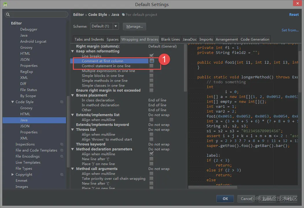Open the Scheme dropdown arrow
The height and width of the screenshot is (208, 304).
coord(116,26)
